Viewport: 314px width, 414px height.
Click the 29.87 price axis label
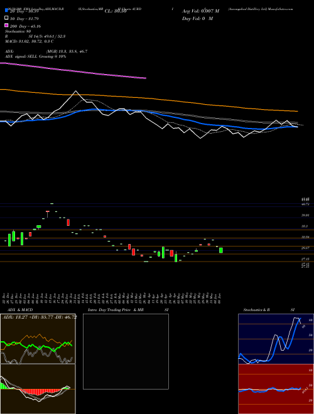pos(306,248)
